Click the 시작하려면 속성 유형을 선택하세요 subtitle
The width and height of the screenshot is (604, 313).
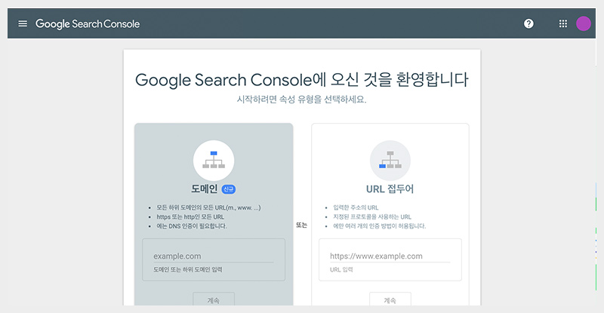coord(301,100)
